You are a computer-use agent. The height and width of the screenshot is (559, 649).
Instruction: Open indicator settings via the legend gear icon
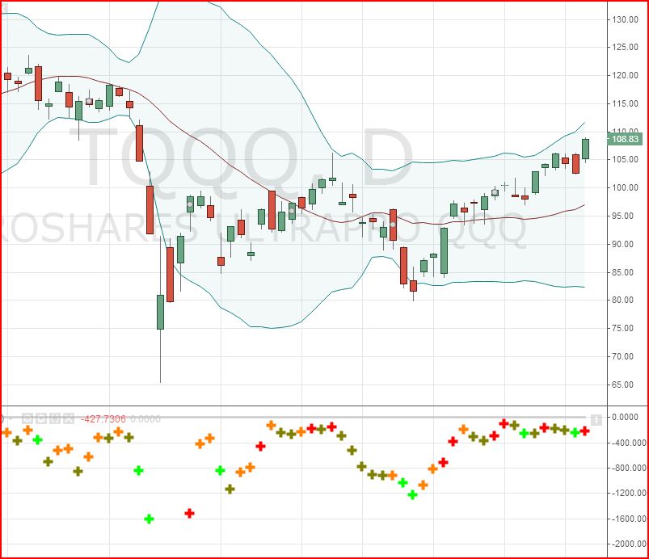click(x=40, y=418)
